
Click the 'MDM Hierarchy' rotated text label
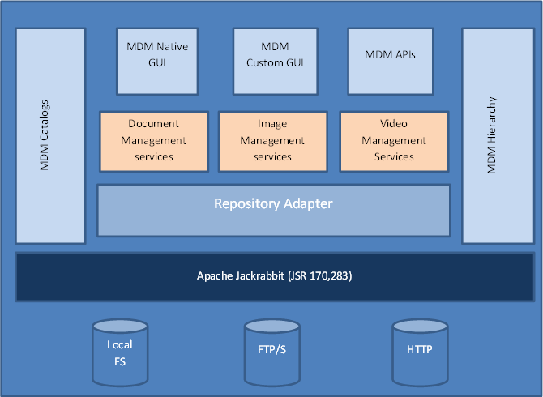(x=491, y=136)
